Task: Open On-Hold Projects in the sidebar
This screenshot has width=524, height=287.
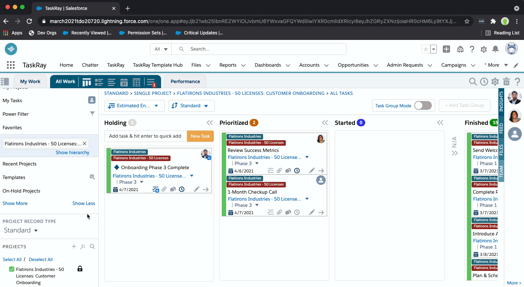Action: (21, 191)
